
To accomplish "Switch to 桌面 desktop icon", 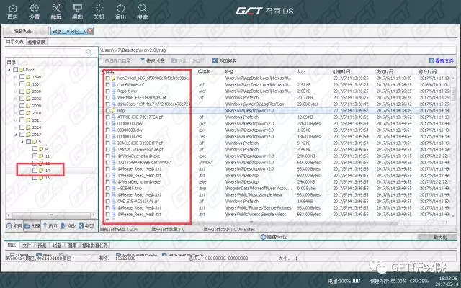I will 79,9.
